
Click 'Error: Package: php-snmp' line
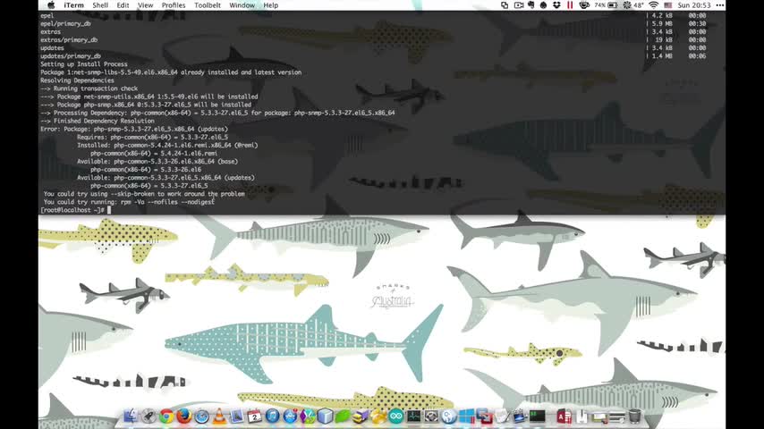point(134,129)
